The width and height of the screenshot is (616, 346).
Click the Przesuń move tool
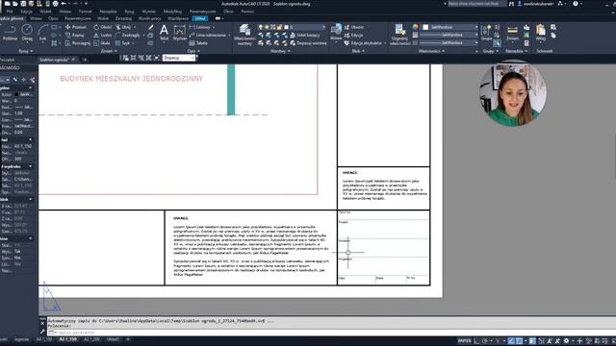tap(76, 27)
